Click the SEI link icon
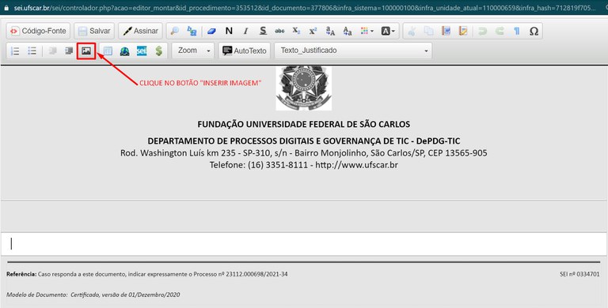This screenshot has width=608, height=308. 142,51
